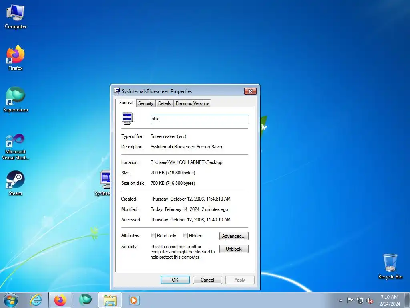Open Firefox from the taskbar
The height and width of the screenshot is (308, 410).
[60, 300]
